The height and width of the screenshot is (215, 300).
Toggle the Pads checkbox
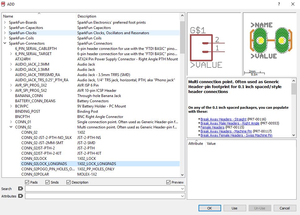tap(27, 182)
